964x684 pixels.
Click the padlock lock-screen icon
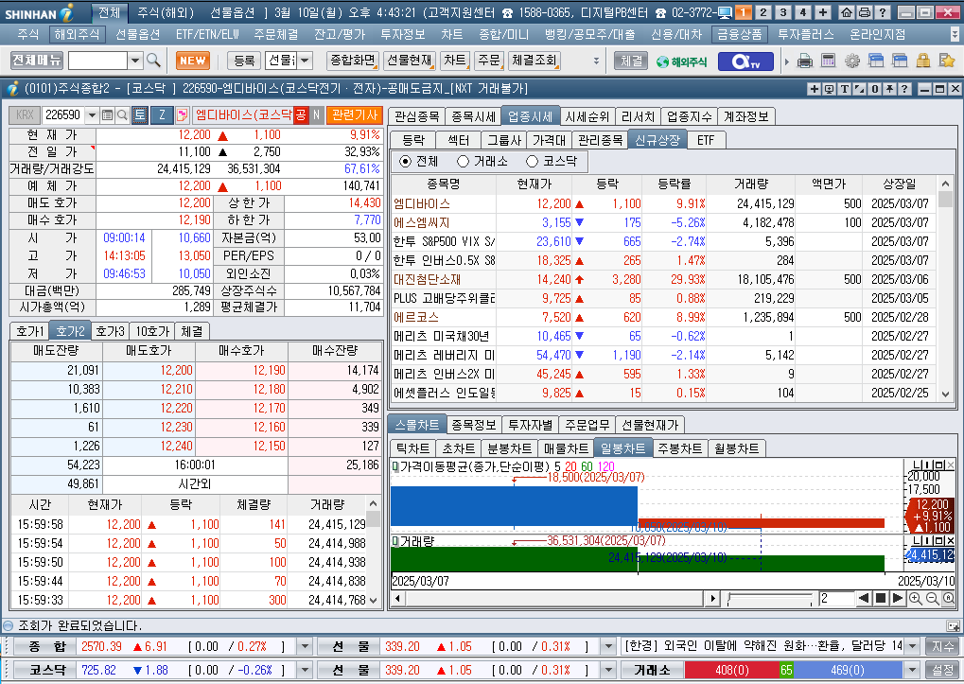tap(922, 61)
